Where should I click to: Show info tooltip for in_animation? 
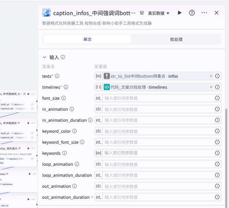pyautogui.click(x=72, y=109)
